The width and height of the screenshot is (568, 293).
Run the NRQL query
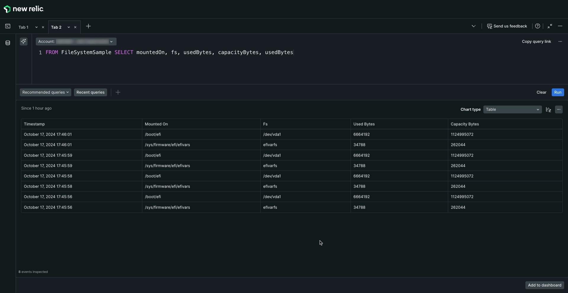click(x=558, y=92)
